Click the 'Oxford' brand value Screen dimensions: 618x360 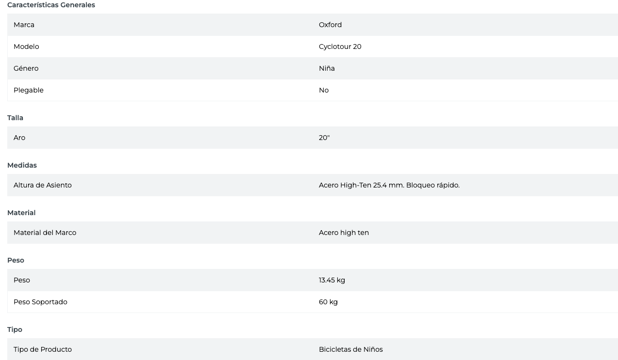point(330,25)
